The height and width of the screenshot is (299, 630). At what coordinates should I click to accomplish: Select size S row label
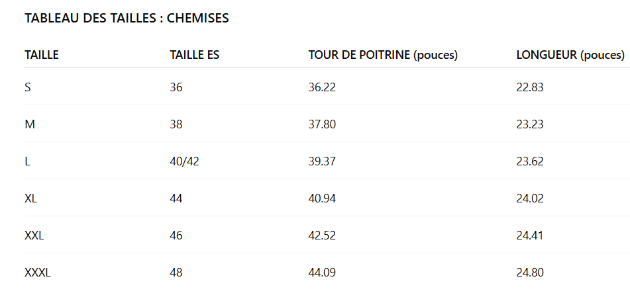click(x=27, y=87)
